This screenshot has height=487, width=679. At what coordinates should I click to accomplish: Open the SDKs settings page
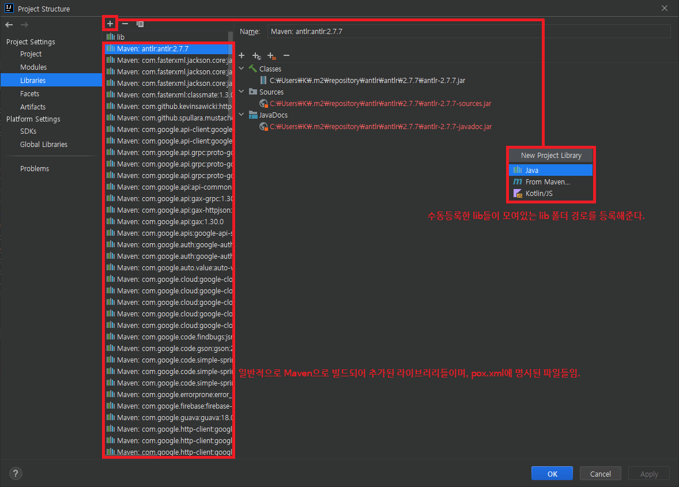pyautogui.click(x=28, y=131)
